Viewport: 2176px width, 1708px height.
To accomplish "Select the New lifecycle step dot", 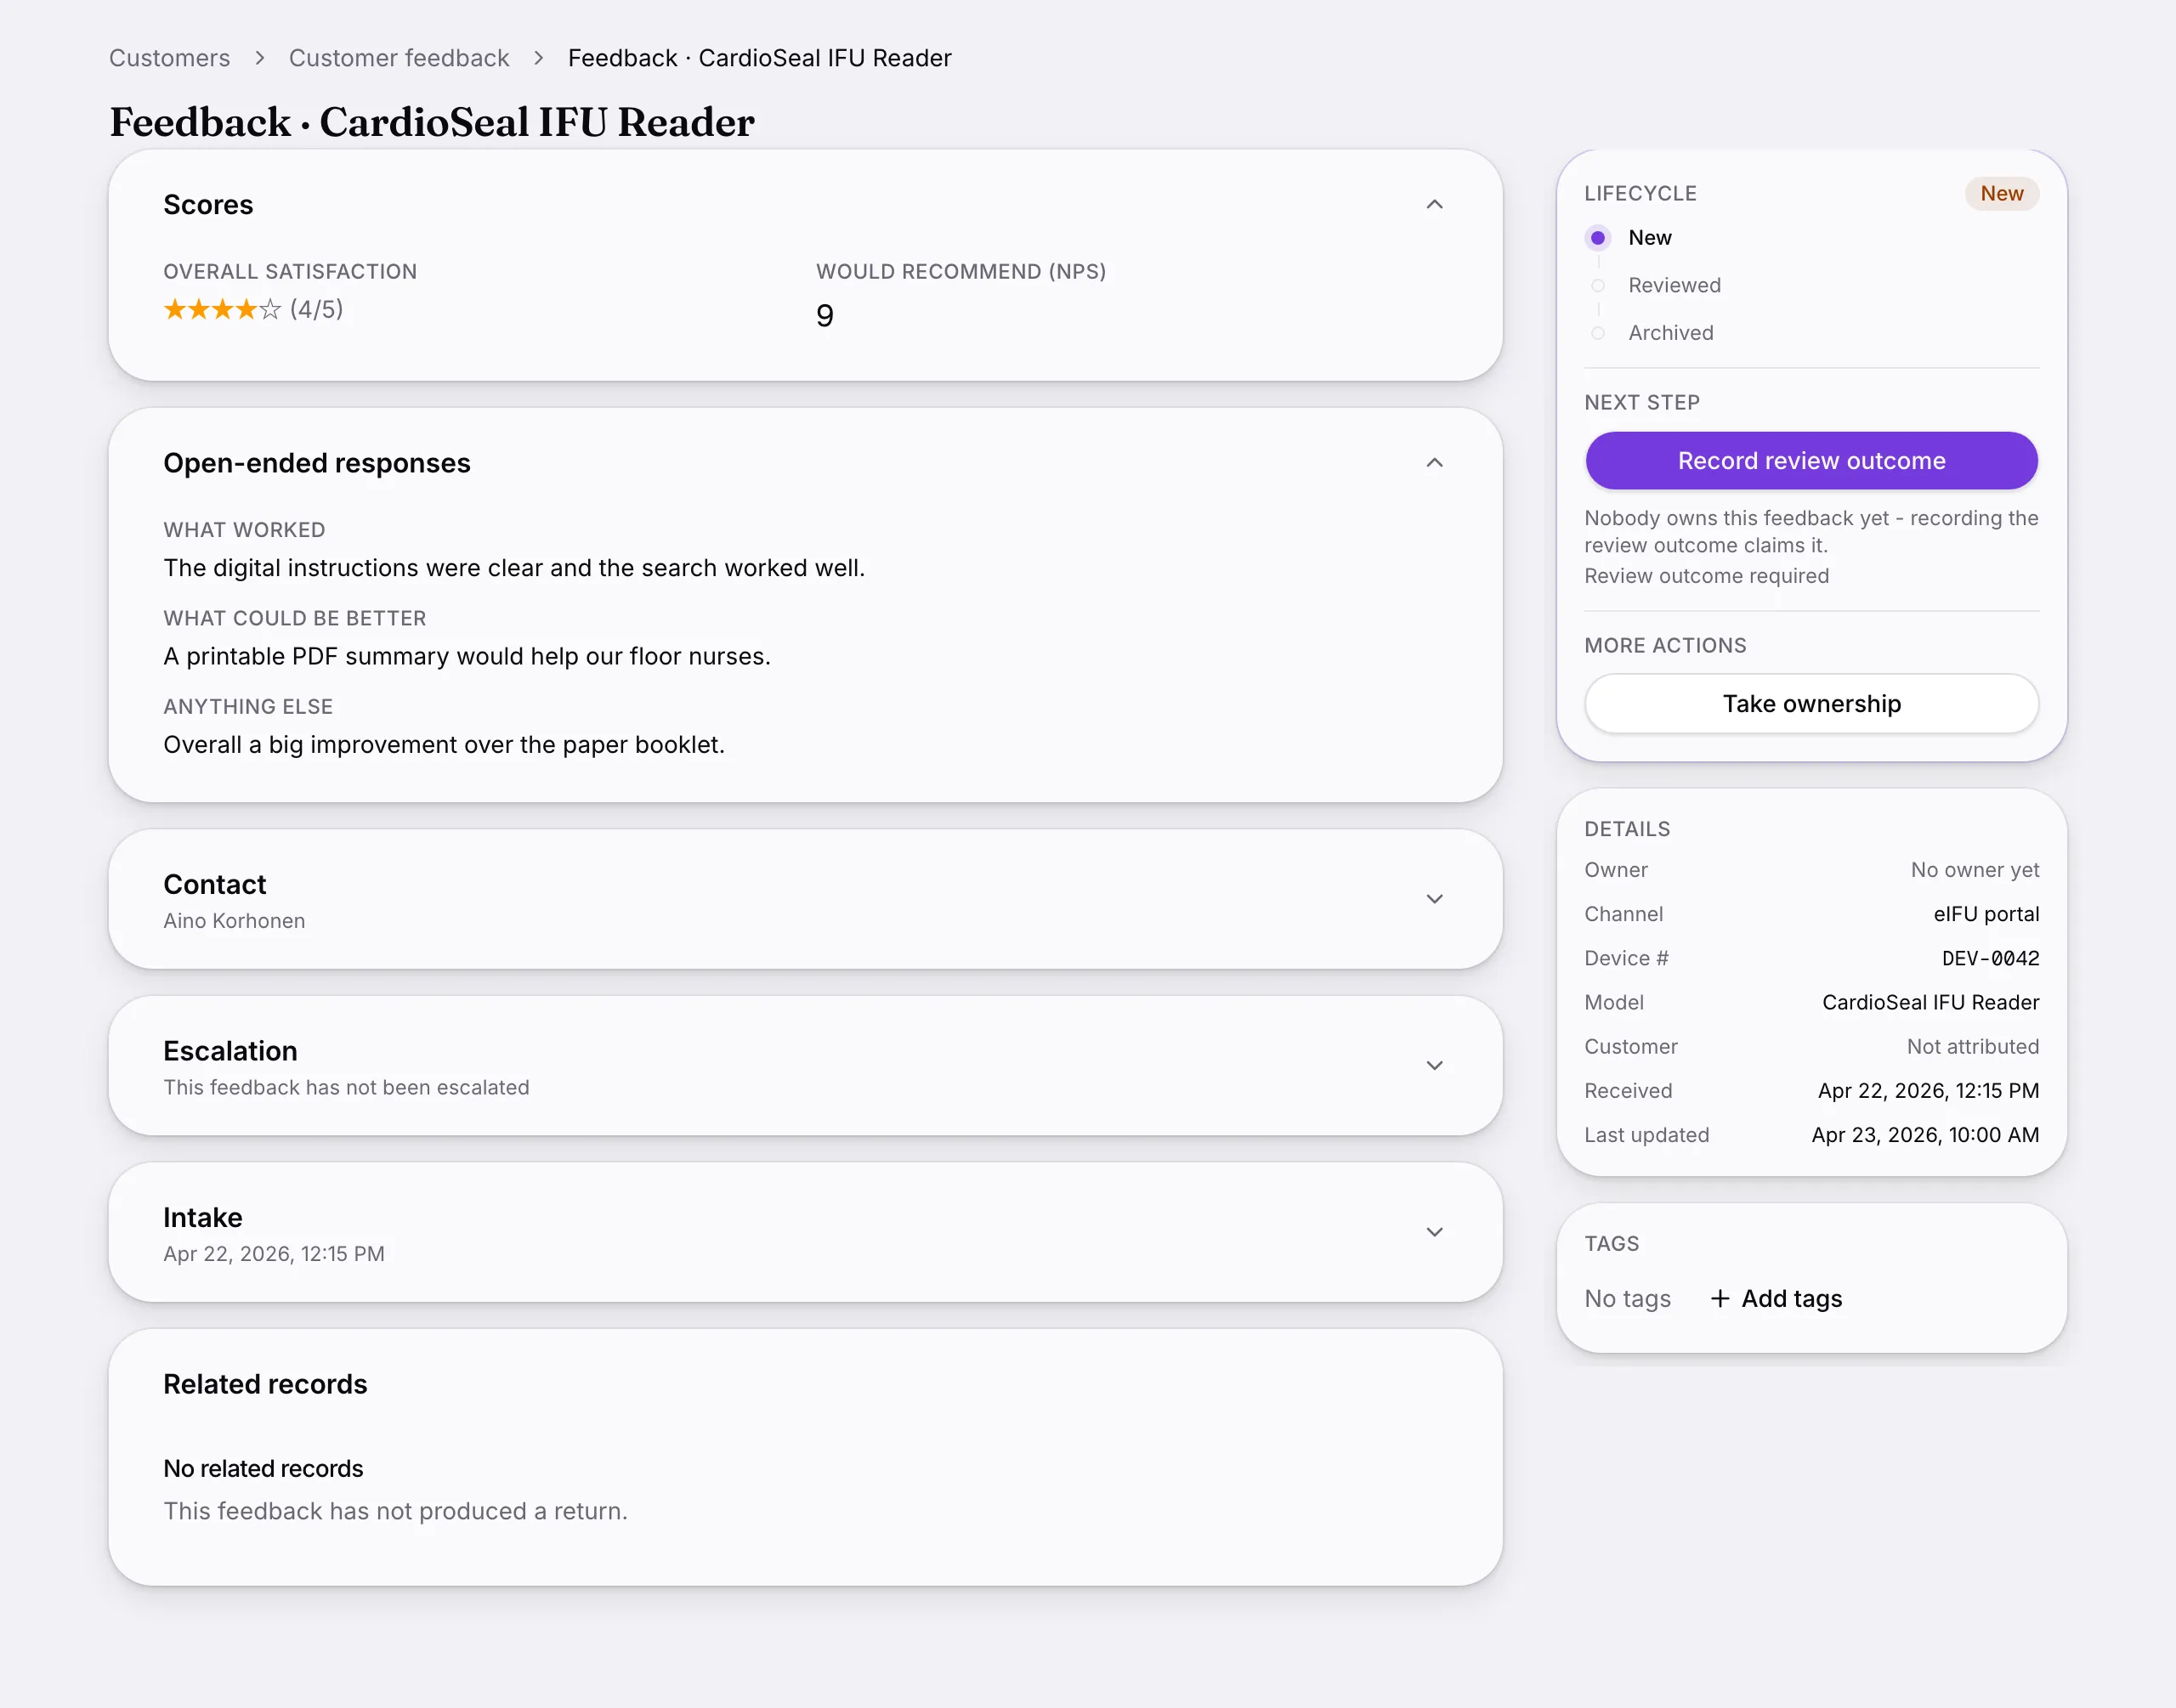I will tap(1598, 238).
